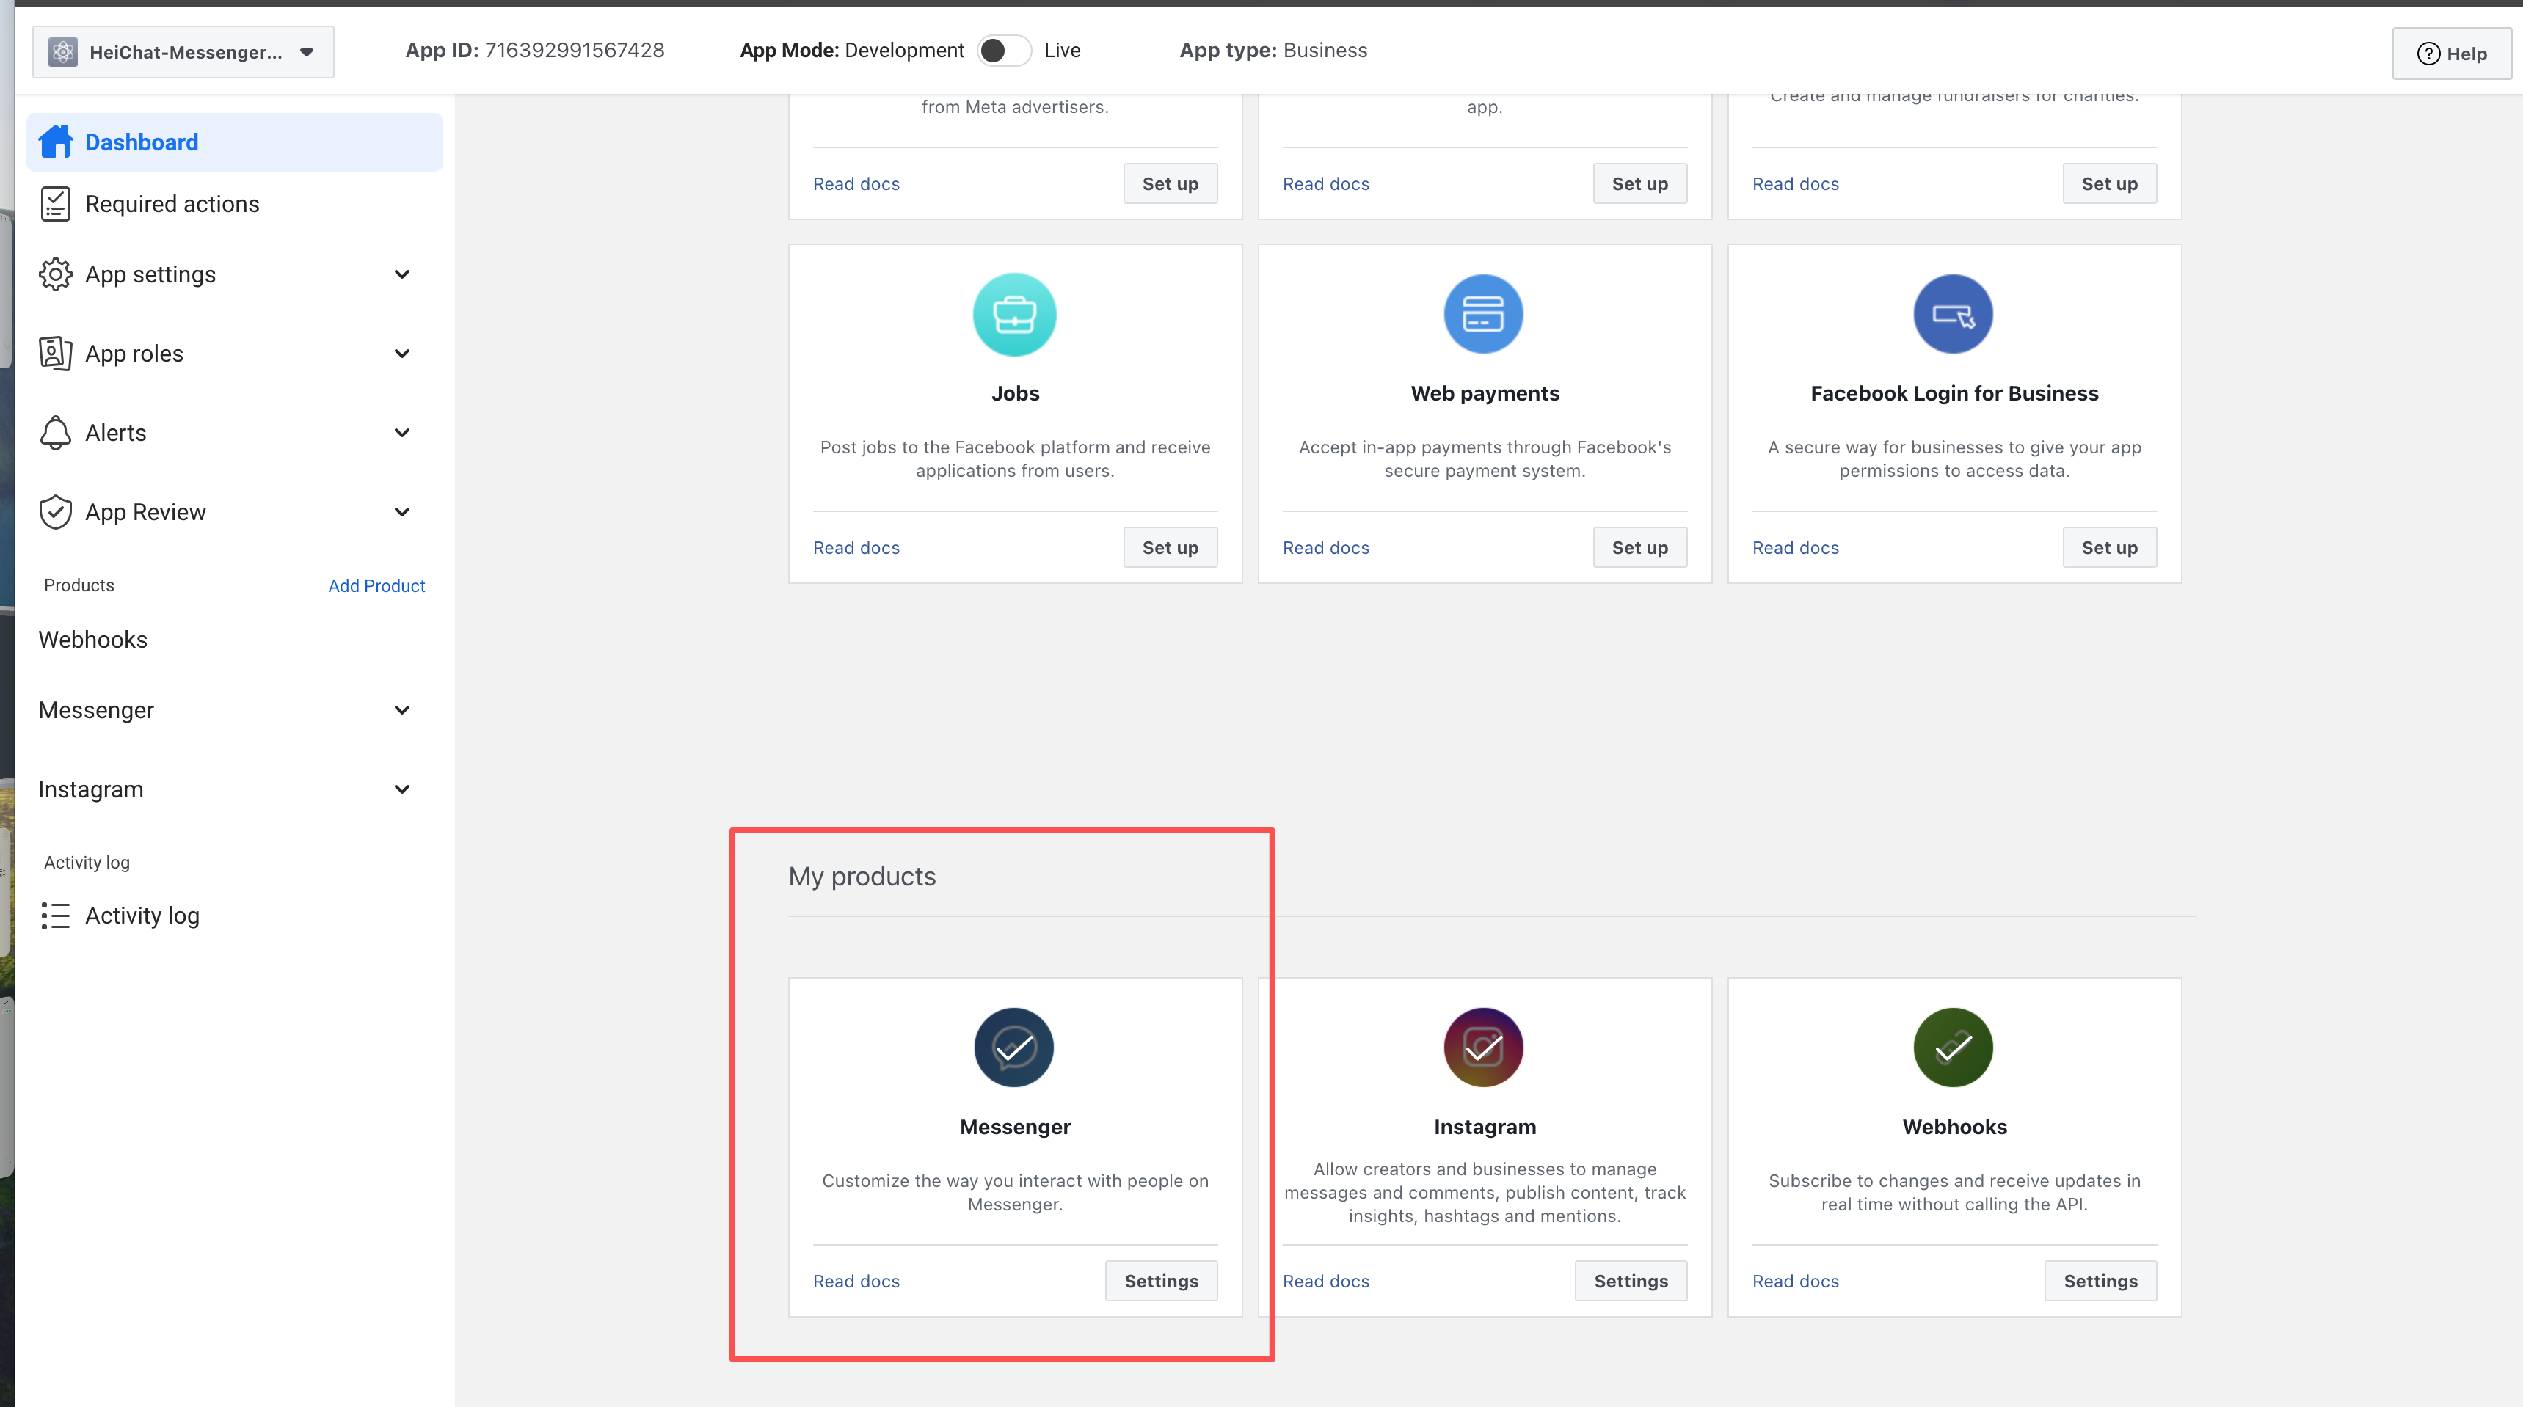Expand the Messenger product section
Viewport: 2523px width, 1407px height.
[401, 710]
